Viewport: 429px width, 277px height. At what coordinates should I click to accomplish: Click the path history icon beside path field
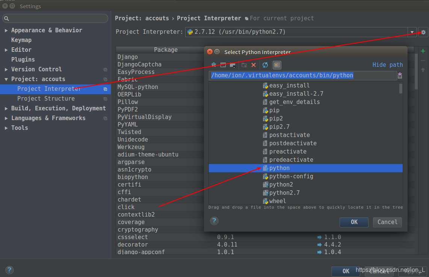(400, 75)
